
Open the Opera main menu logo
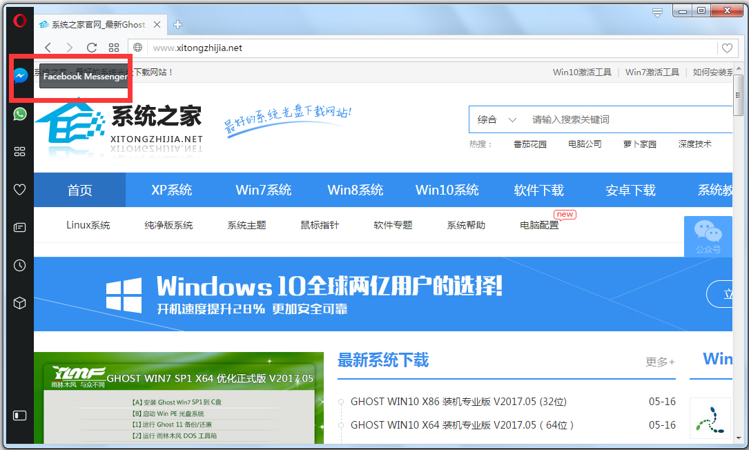[x=19, y=21]
